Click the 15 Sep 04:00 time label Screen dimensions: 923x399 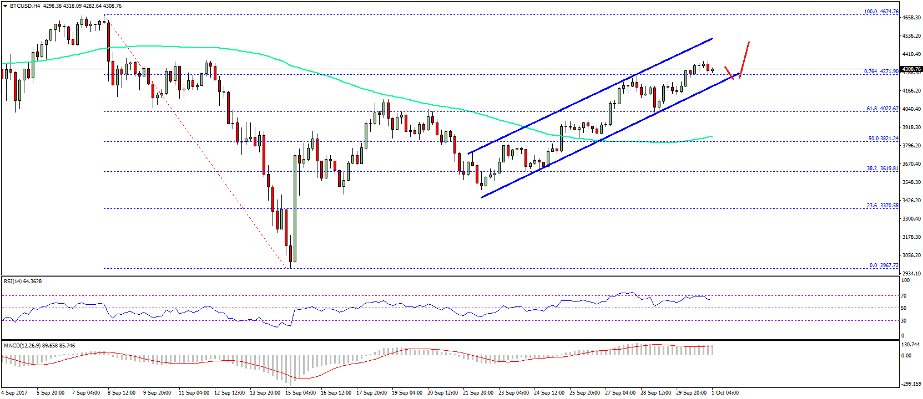[301, 393]
